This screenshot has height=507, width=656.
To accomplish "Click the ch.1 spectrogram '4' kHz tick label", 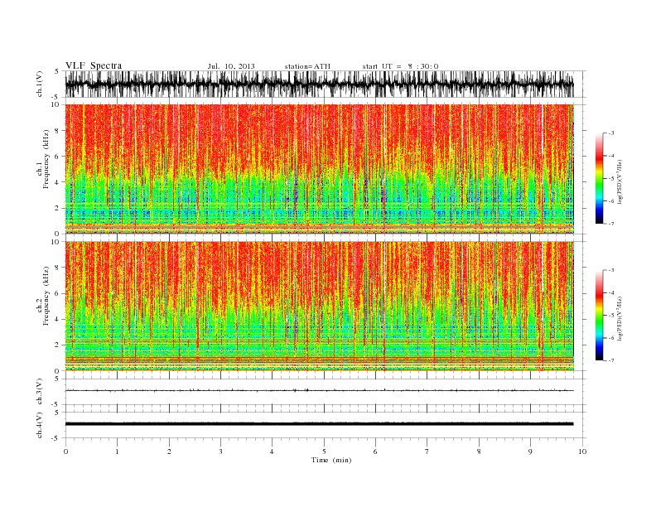I will (x=57, y=182).
